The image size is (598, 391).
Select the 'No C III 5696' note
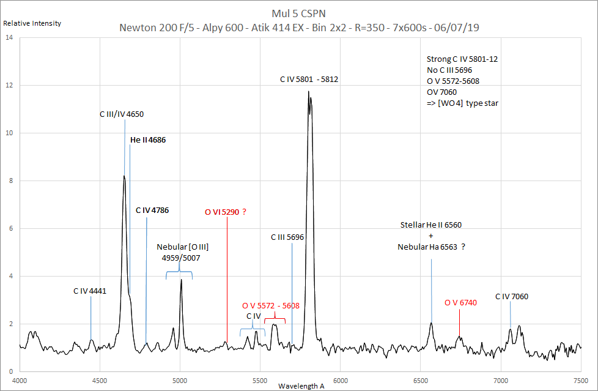tap(449, 70)
